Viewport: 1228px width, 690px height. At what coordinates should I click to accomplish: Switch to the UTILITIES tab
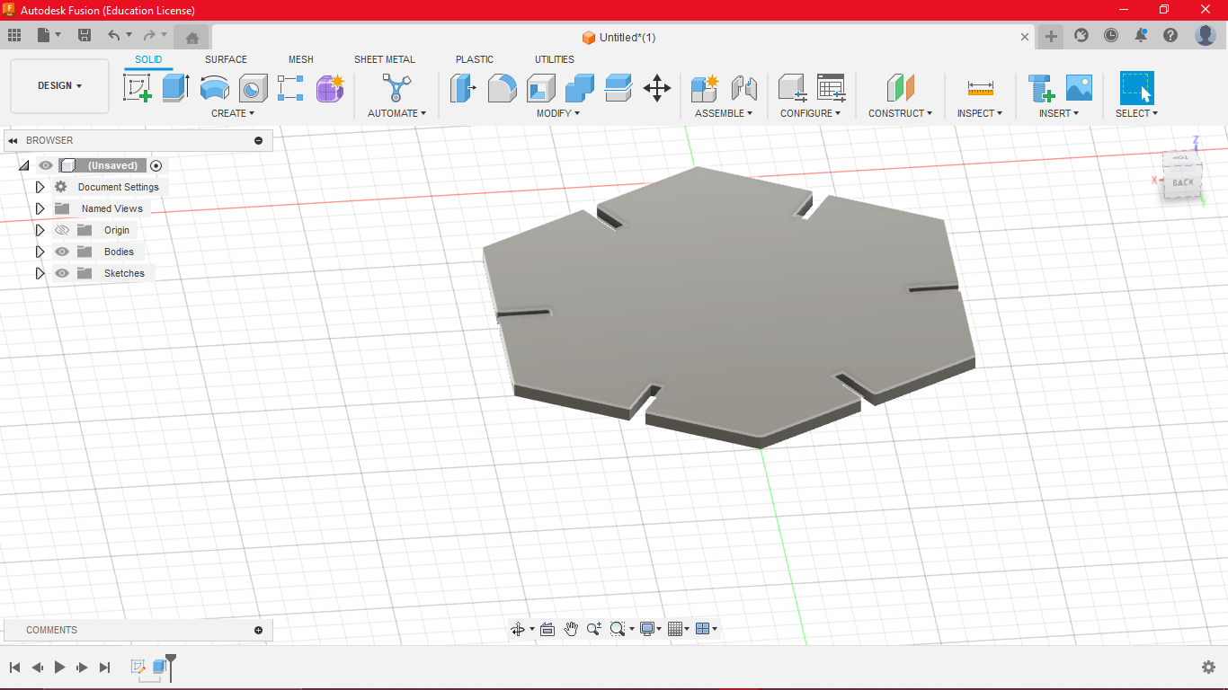pos(555,59)
